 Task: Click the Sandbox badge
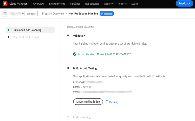pos(31,14)
